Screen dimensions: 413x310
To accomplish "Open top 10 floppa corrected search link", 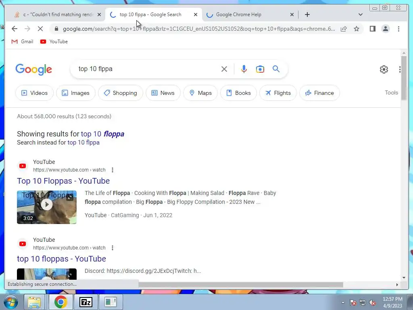I will (x=102, y=134).
